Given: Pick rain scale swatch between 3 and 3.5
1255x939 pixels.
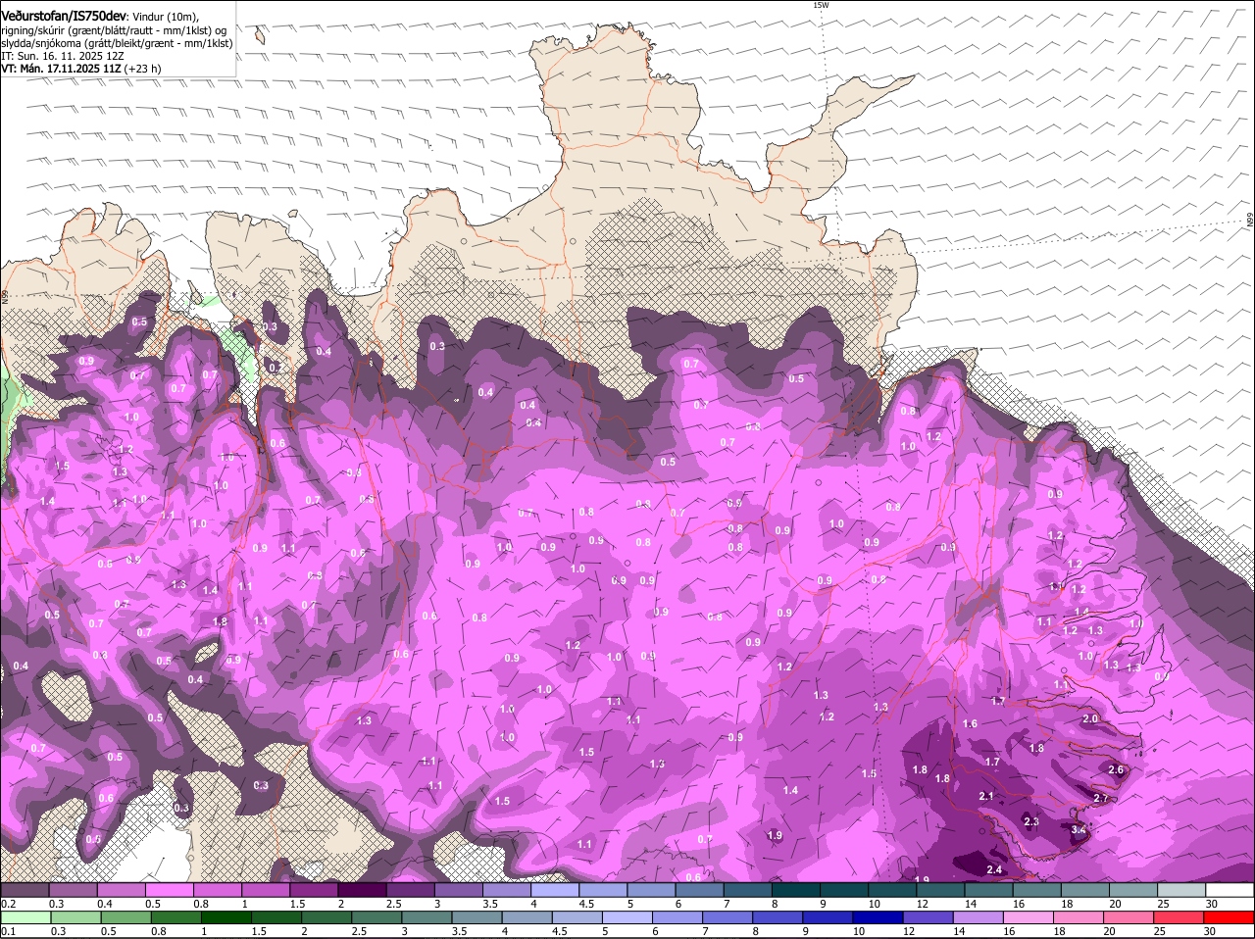Looking at the screenshot, I should (427, 916).
